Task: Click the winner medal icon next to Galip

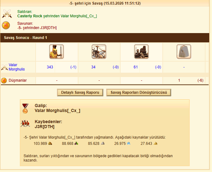Action: (x=25, y=108)
